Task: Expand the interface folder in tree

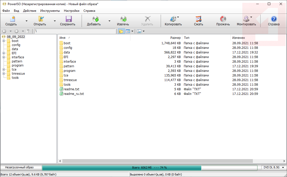Action: click(4, 57)
